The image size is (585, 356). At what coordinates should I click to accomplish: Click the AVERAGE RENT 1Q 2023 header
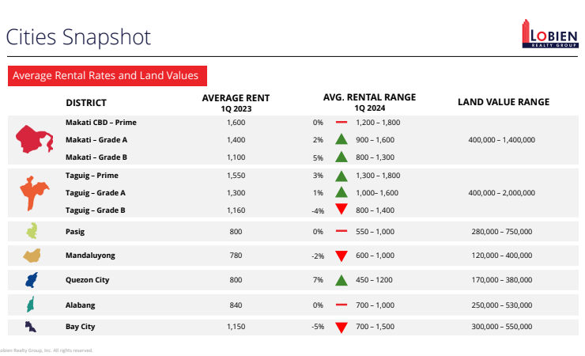(x=236, y=102)
